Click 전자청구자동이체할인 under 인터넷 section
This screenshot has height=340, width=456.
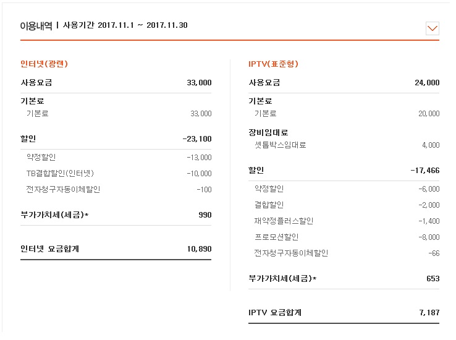click(x=63, y=189)
